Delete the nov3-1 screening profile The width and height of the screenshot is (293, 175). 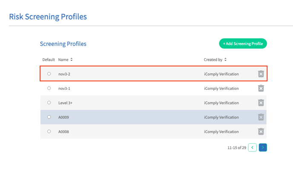pos(261,88)
